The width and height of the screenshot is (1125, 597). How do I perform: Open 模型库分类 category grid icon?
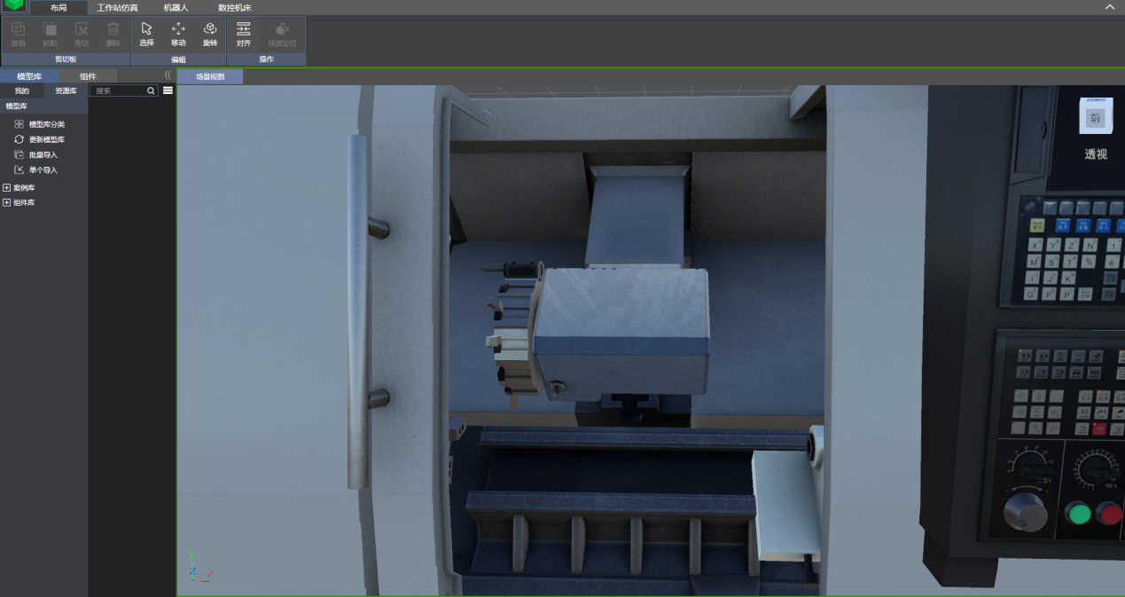(x=20, y=124)
